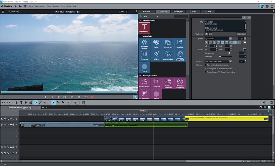Collapse the Videoeffekte section
Viewport: 275px width, 166px height.
click(140, 36)
